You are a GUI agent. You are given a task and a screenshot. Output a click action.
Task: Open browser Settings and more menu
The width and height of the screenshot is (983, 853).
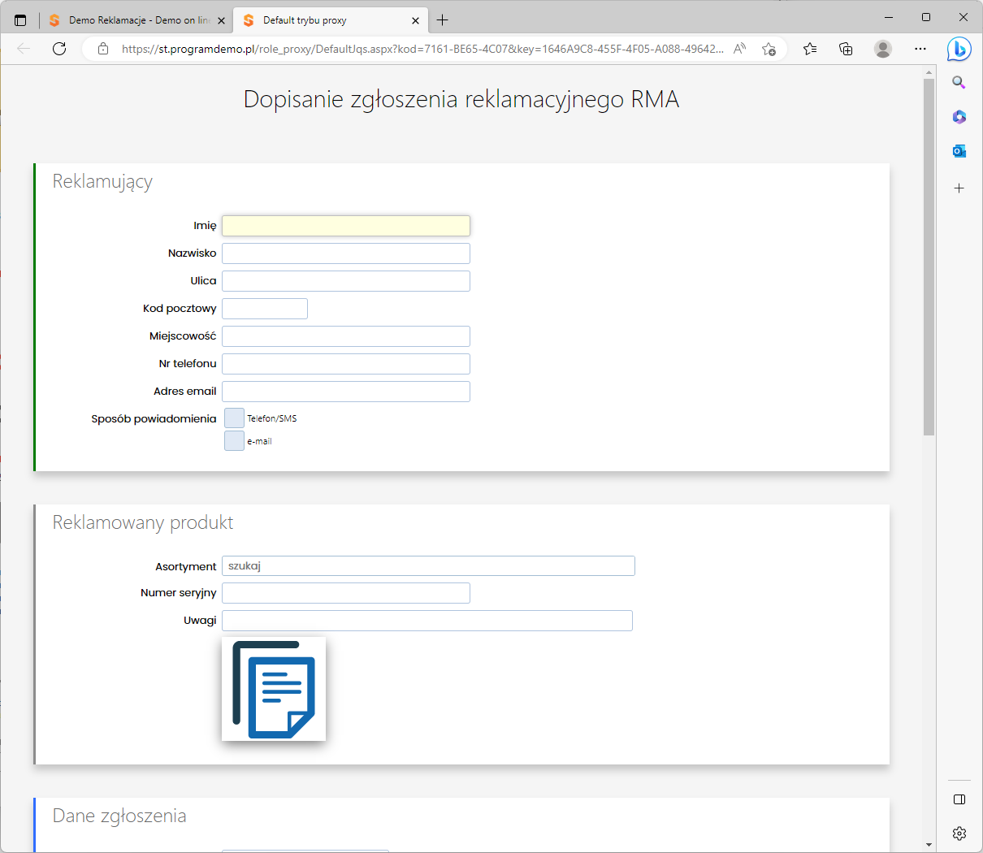point(920,49)
